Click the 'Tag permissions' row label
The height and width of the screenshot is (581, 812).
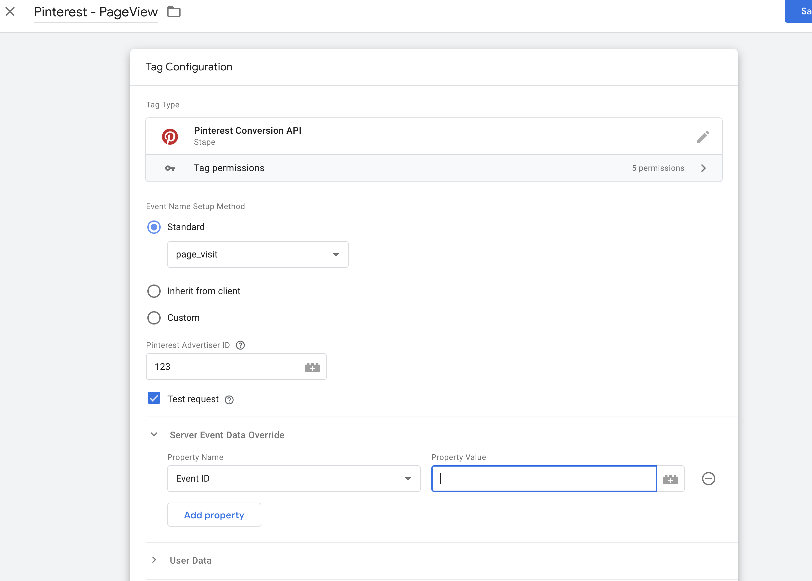[x=229, y=168]
